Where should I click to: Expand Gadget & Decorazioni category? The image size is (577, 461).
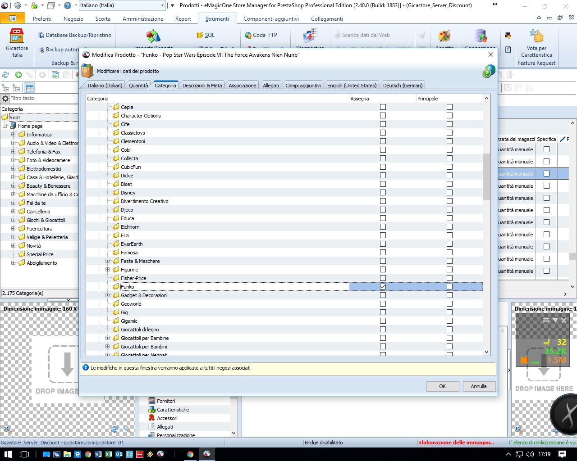(x=107, y=295)
